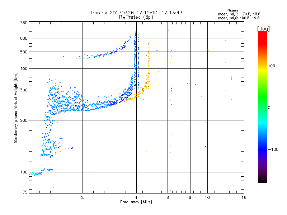Click the x-axis tick label '6'
Screen dimensions: 287x215
(x=168, y=197)
